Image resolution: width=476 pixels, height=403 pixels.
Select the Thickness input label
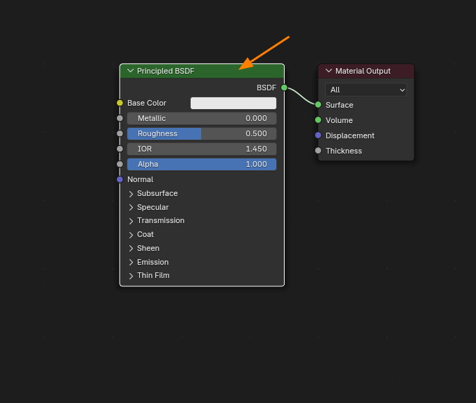pos(344,151)
